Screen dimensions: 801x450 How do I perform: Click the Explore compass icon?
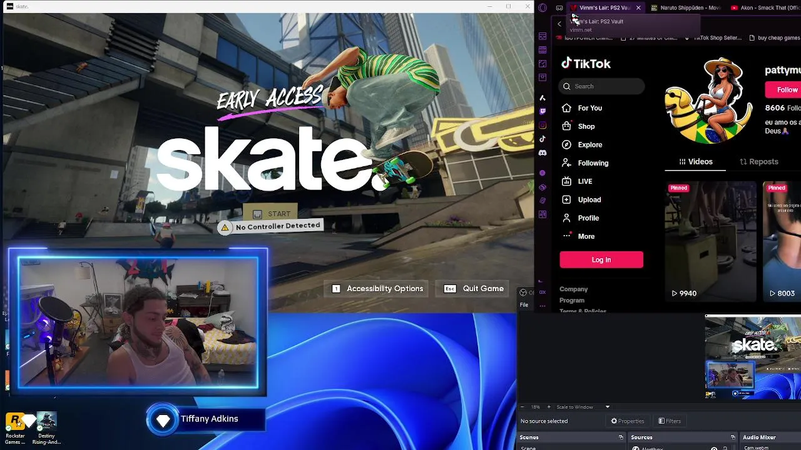point(566,144)
